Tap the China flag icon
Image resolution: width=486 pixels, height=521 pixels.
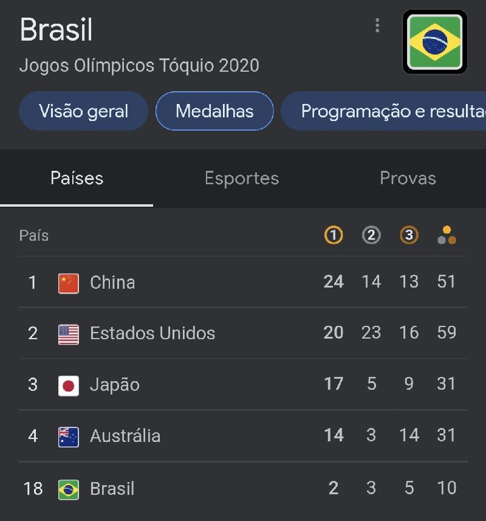(69, 283)
